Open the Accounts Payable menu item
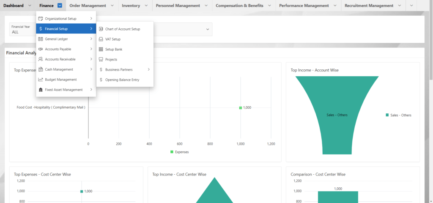The width and height of the screenshot is (433, 203). (58, 49)
